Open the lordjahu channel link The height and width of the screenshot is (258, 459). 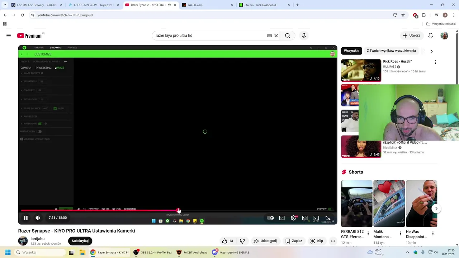[x=38, y=239]
